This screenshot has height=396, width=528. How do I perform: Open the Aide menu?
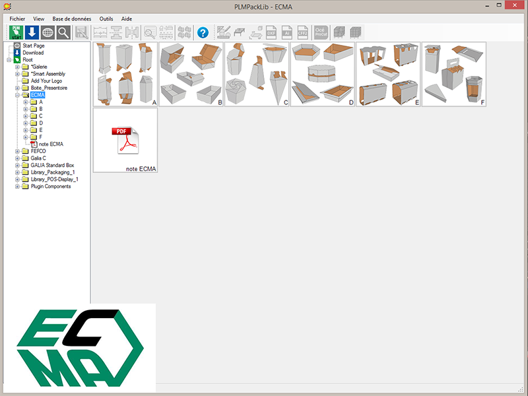tap(127, 19)
